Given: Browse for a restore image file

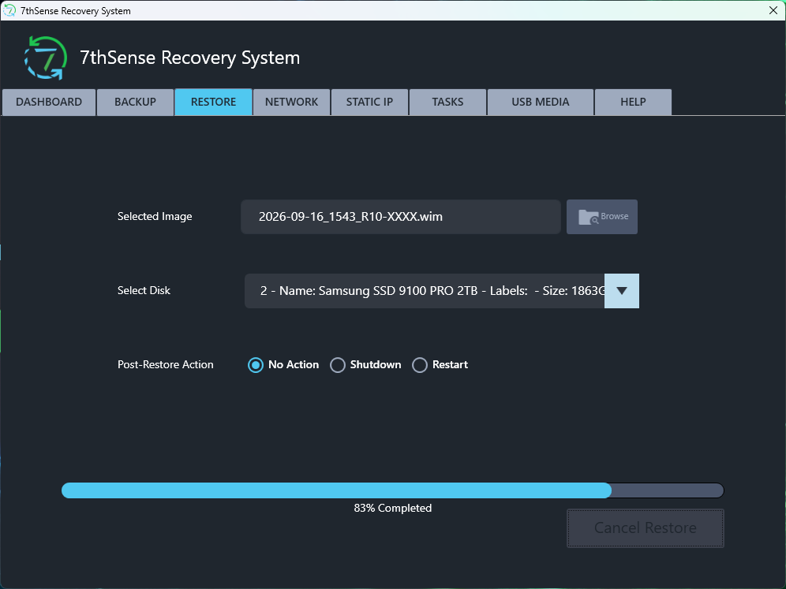Looking at the screenshot, I should tap(602, 217).
